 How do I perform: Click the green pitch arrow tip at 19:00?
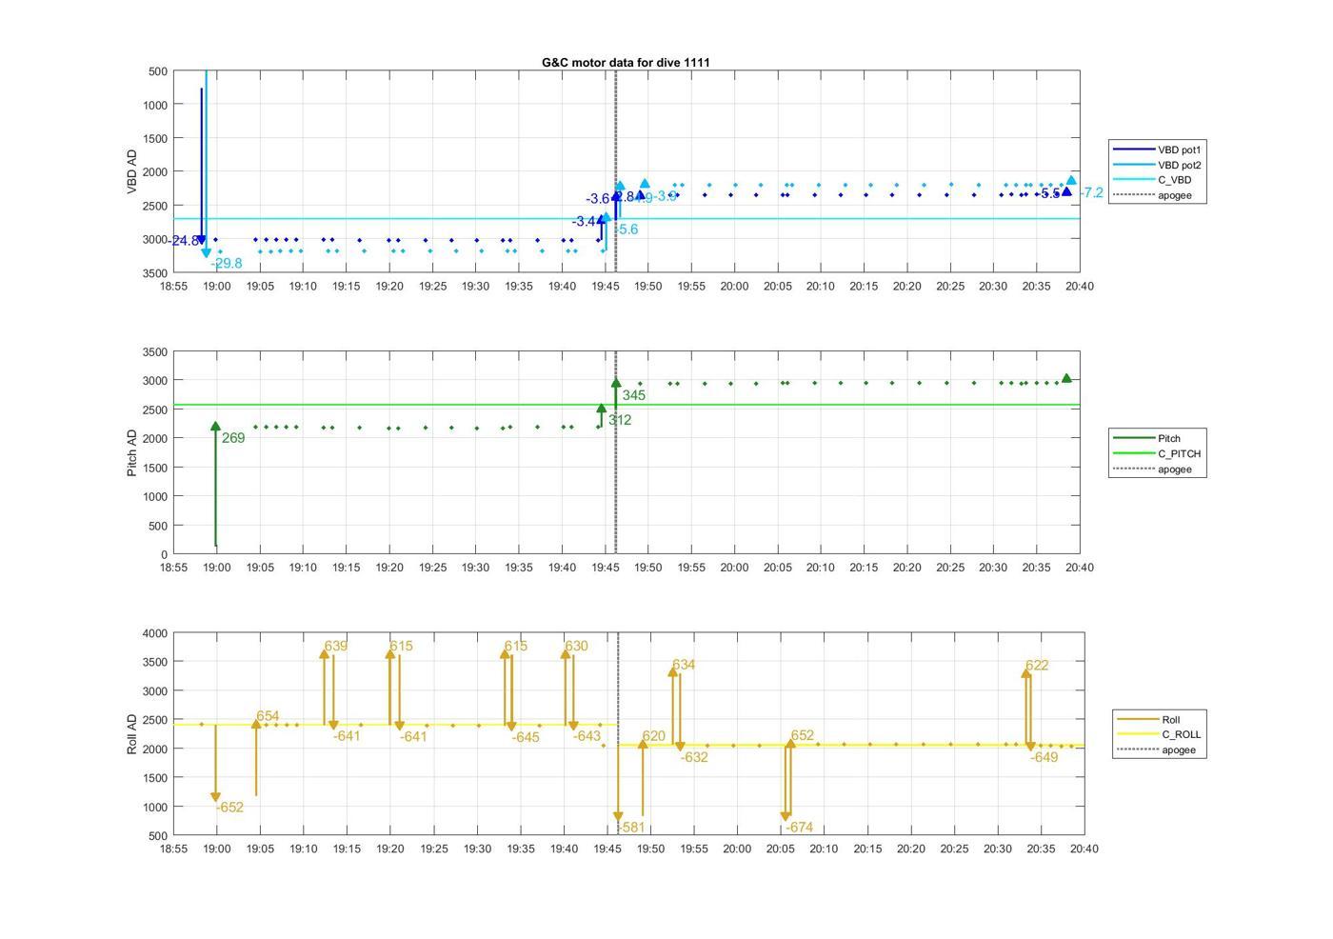pyautogui.click(x=215, y=427)
